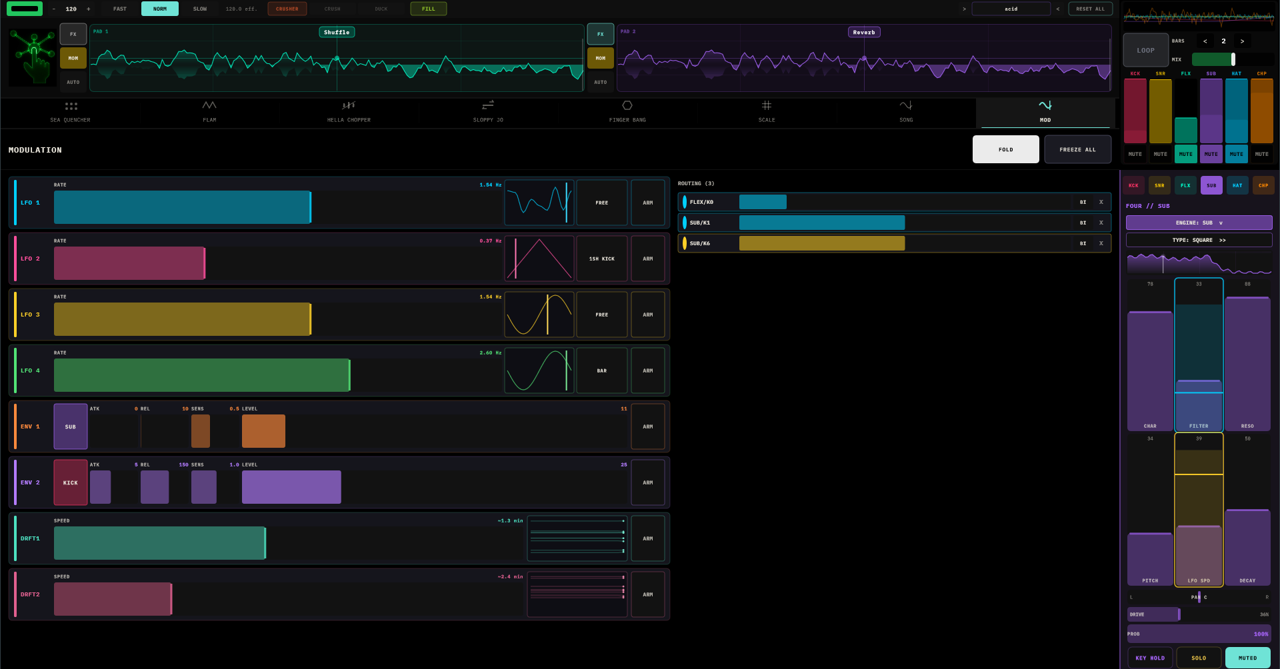The width and height of the screenshot is (1280, 669).
Task: Select Norm speed mode
Action: tap(160, 9)
